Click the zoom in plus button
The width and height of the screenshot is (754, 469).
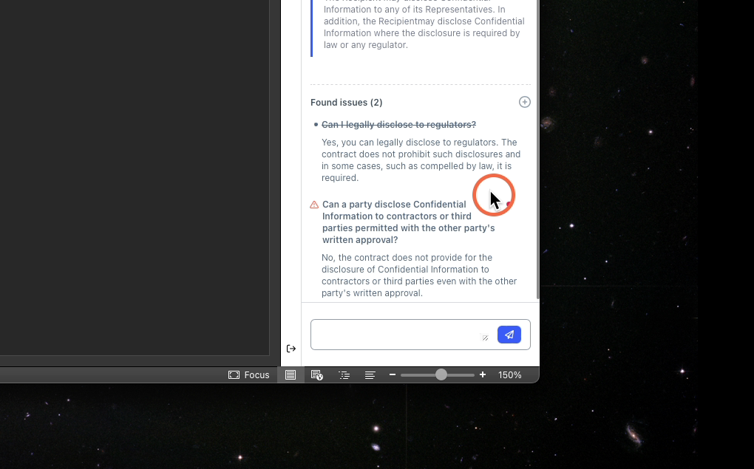click(x=483, y=374)
